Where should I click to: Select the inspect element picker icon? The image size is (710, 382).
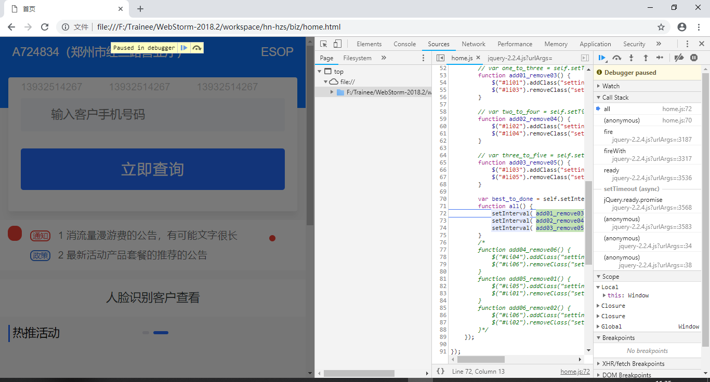(x=323, y=44)
